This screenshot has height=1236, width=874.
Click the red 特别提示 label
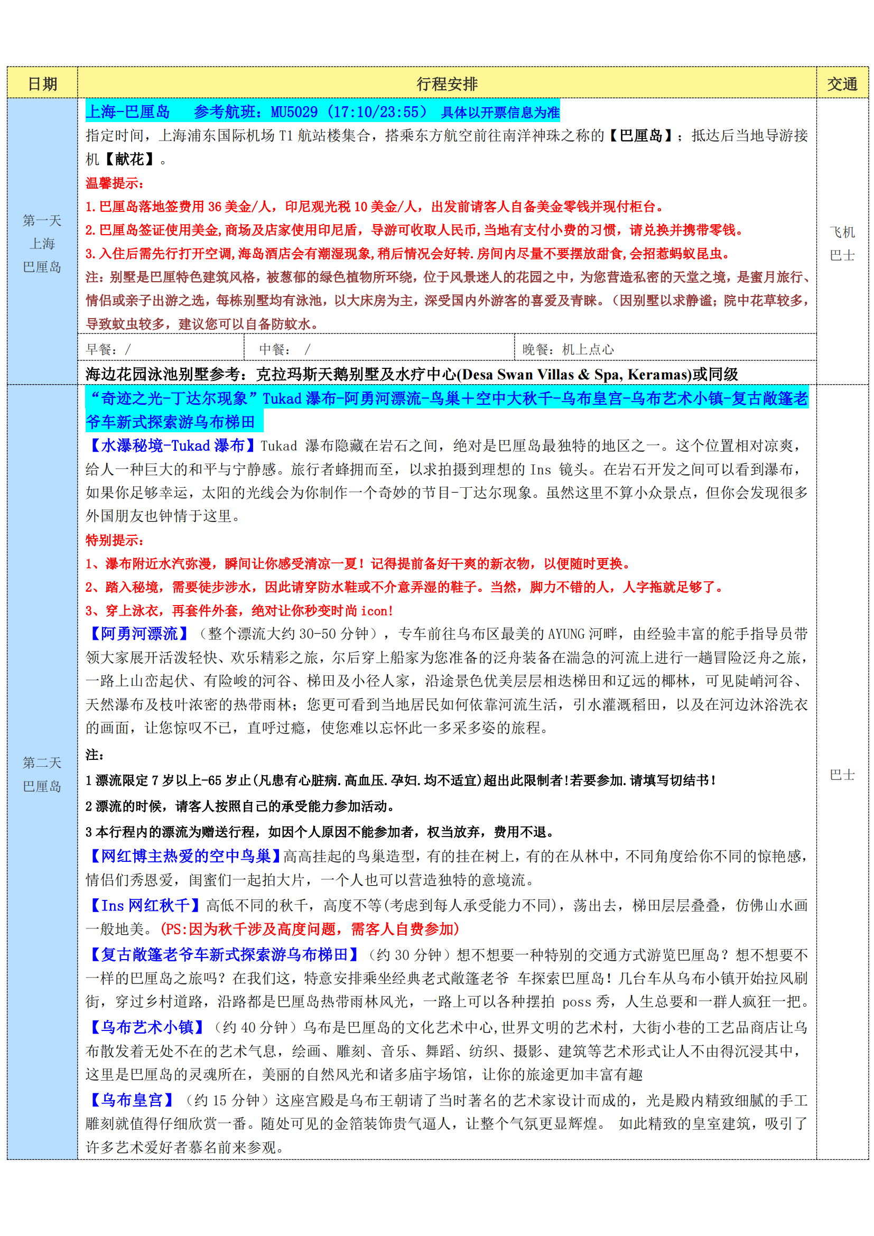click(x=115, y=540)
